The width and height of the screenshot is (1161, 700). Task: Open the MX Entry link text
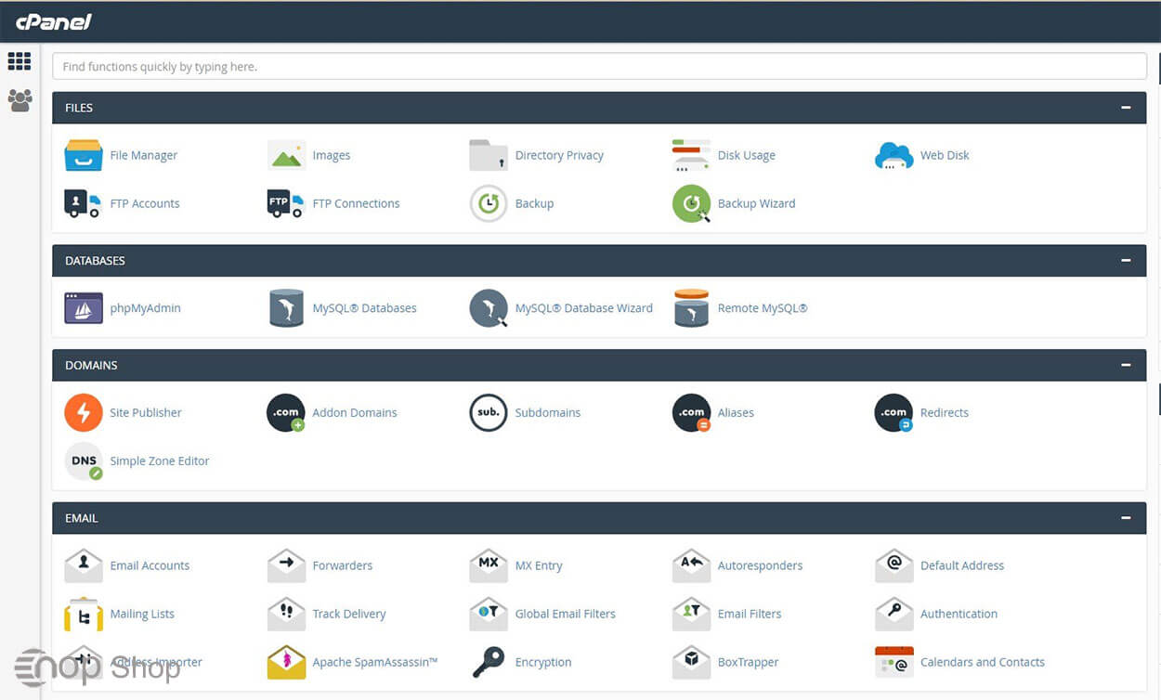(539, 564)
